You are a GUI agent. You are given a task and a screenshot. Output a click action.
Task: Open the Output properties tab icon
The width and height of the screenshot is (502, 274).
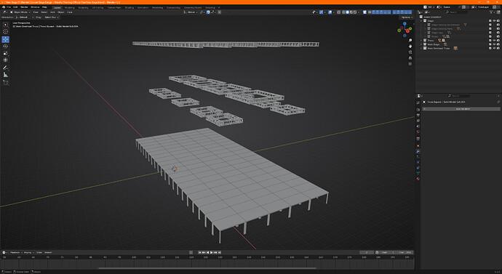418,115
